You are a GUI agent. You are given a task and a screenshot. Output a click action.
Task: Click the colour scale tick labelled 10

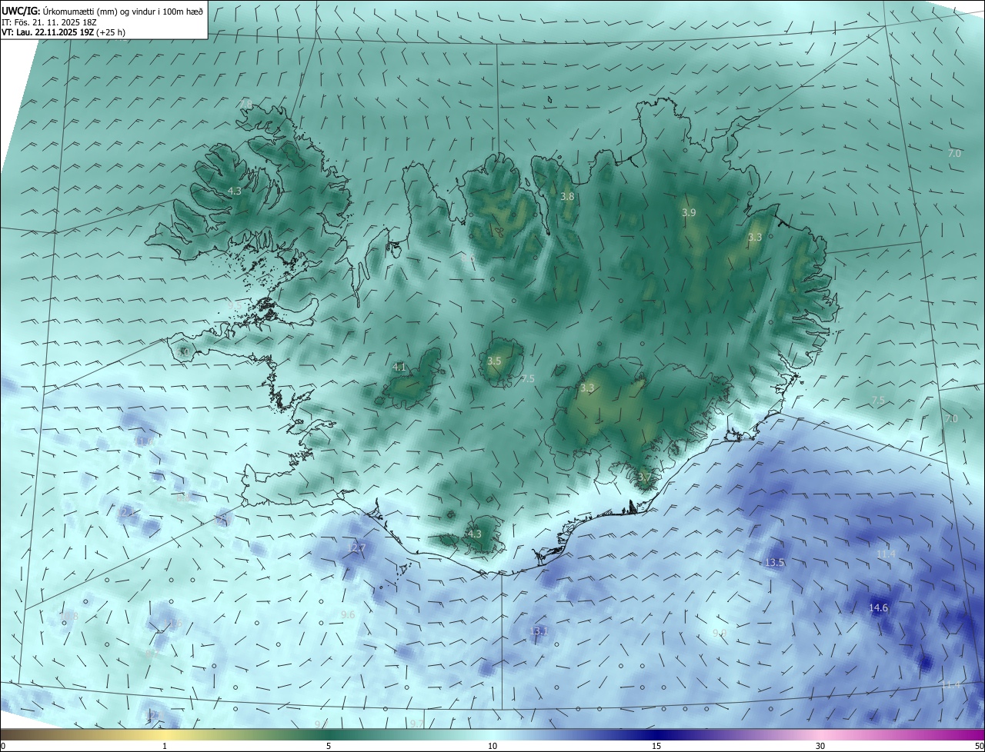coord(492,746)
